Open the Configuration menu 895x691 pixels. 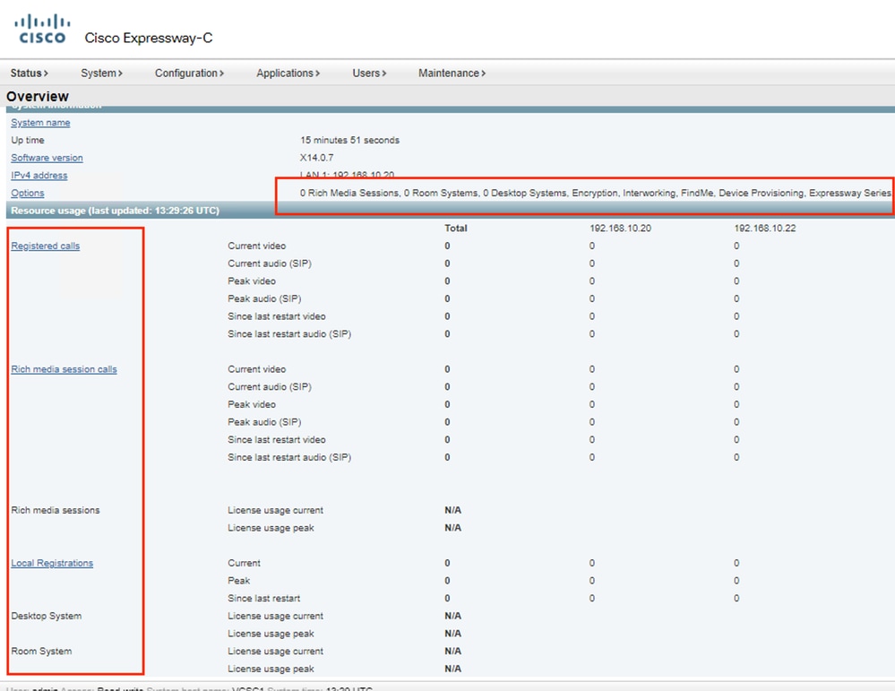(190, 73)
